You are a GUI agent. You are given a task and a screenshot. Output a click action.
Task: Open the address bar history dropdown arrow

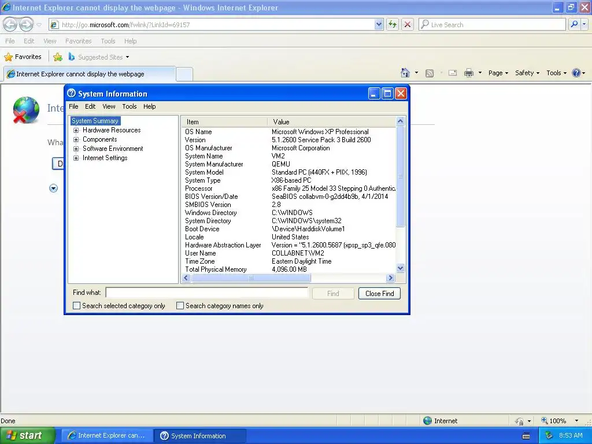tap(379, 24)
